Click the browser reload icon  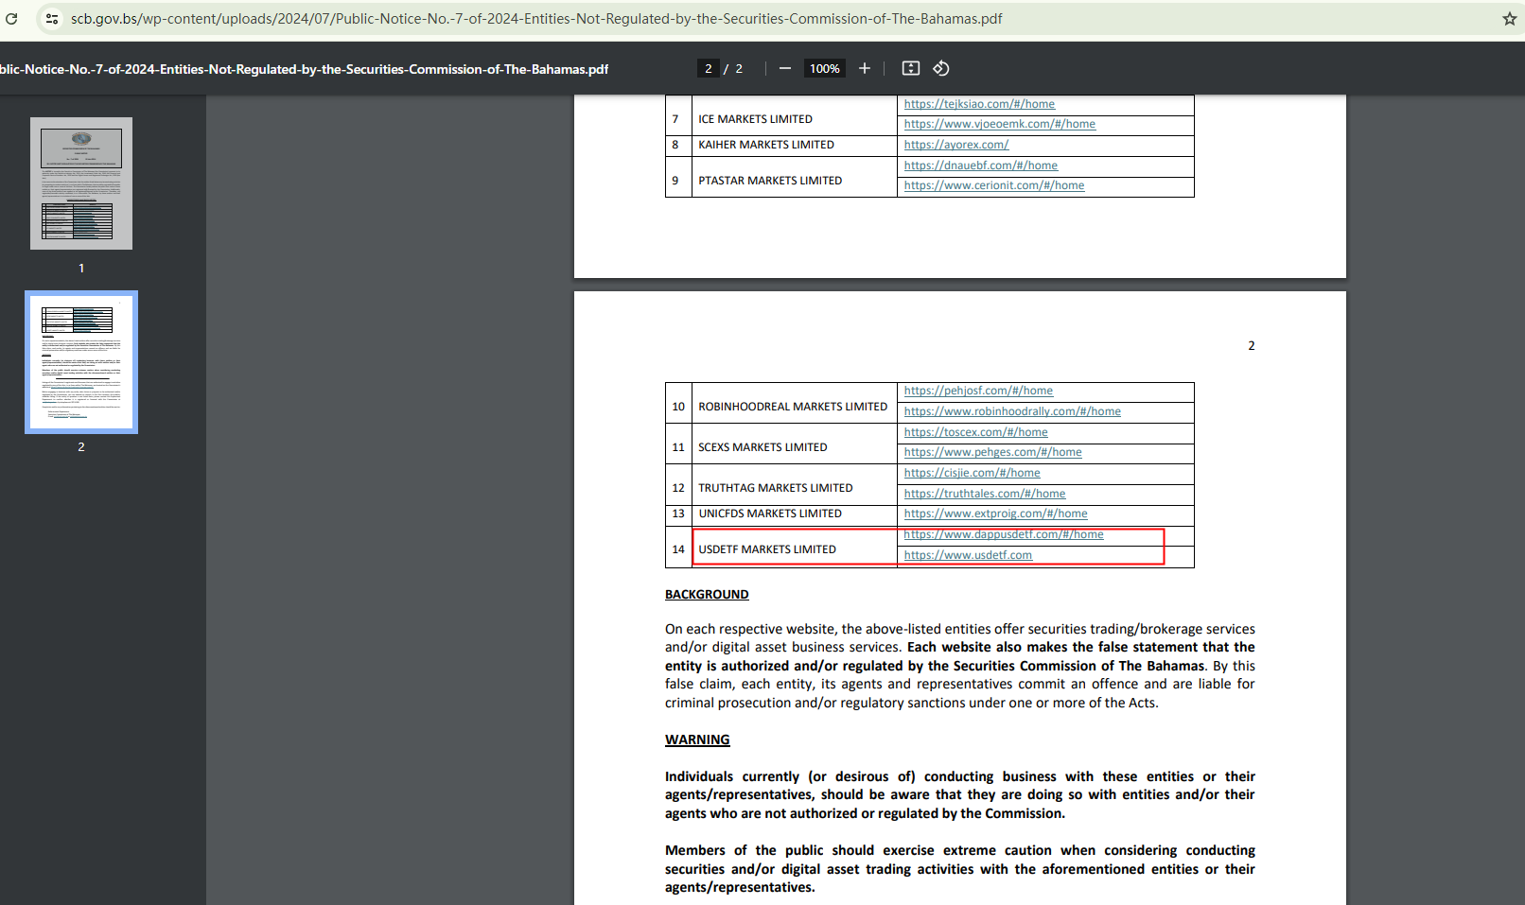pyautogui.click(x=11, y=19)
